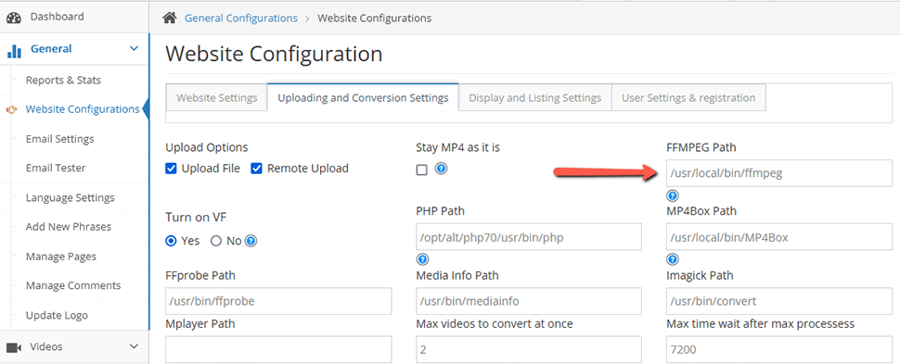900x364 pixels.
Task: Uncheck the Remote Upload checkbox
Action: 257,169
